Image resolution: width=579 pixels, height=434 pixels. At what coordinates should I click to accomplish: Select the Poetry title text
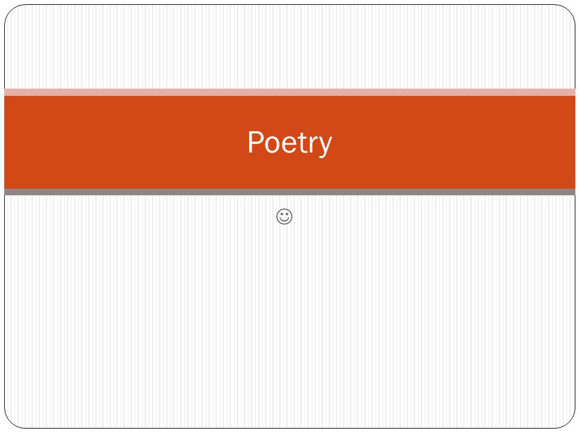click(290, 143)
